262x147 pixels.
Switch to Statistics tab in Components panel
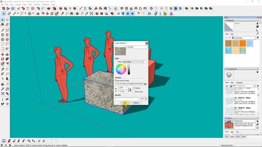239,82
